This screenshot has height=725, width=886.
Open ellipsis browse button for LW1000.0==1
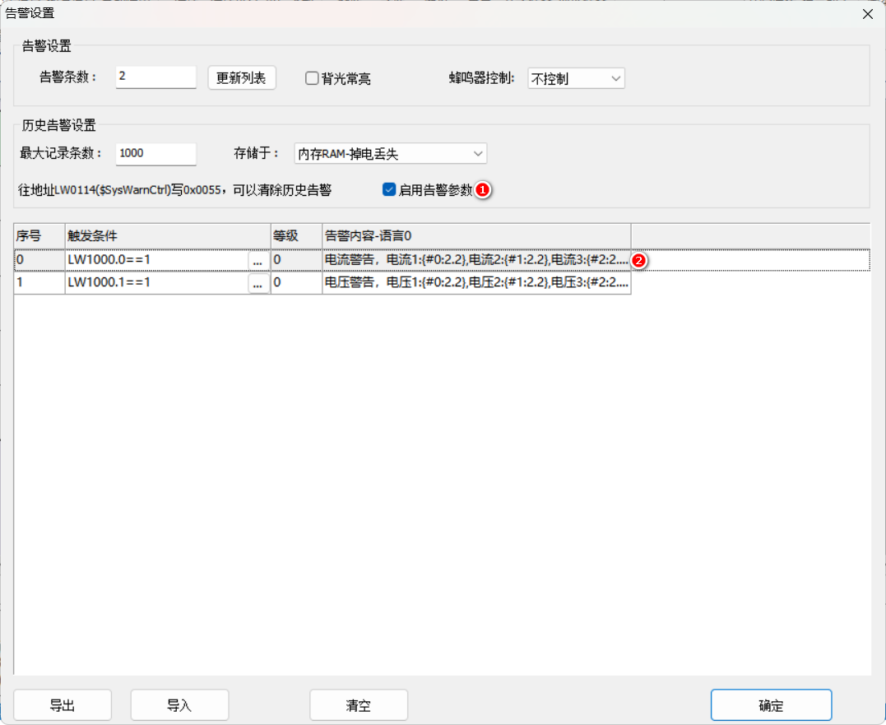[257, 260]
